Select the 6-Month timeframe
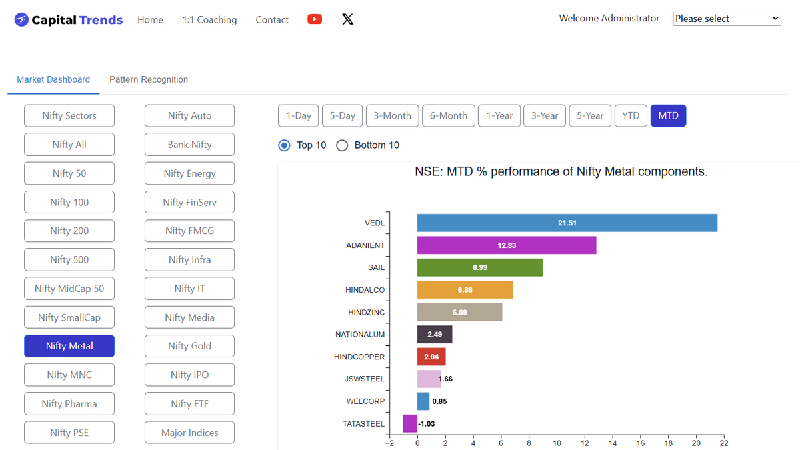 449,116
